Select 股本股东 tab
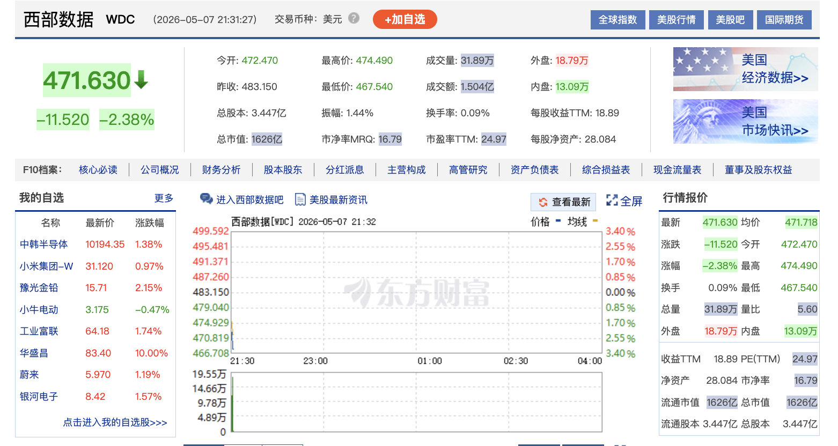The image size is (838, 446). coord(283,170)
